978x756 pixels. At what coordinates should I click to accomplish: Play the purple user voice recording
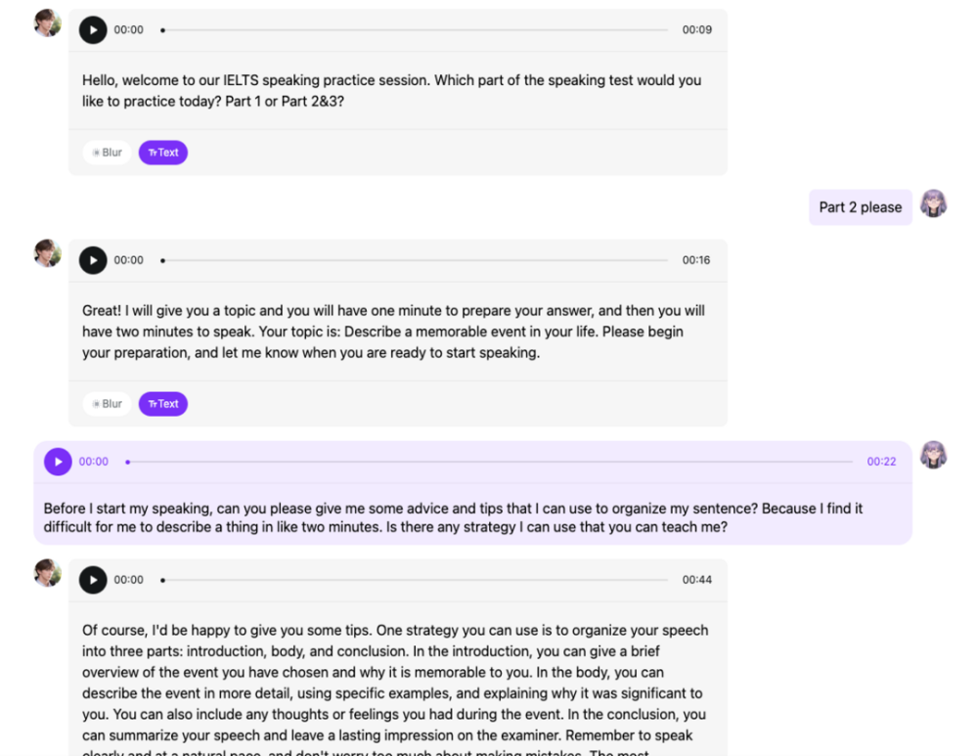coord(58,462)
